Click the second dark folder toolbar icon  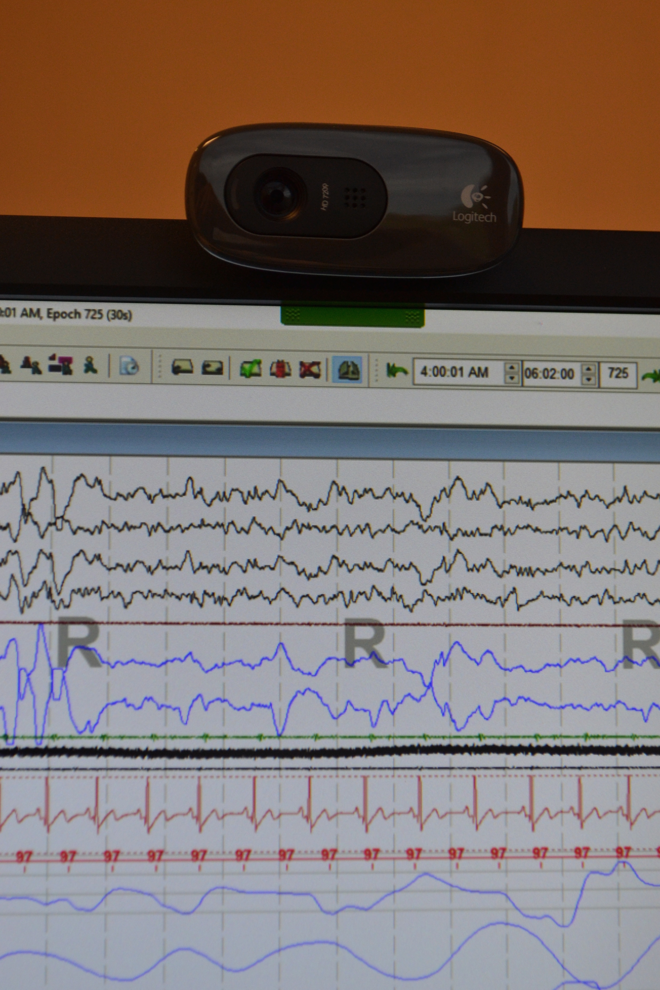click(212, 367)
